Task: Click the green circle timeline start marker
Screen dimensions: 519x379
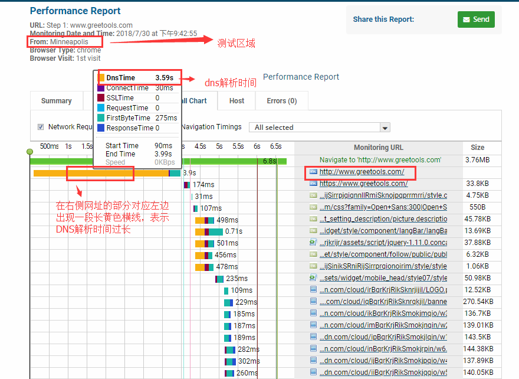Action: 30,152
